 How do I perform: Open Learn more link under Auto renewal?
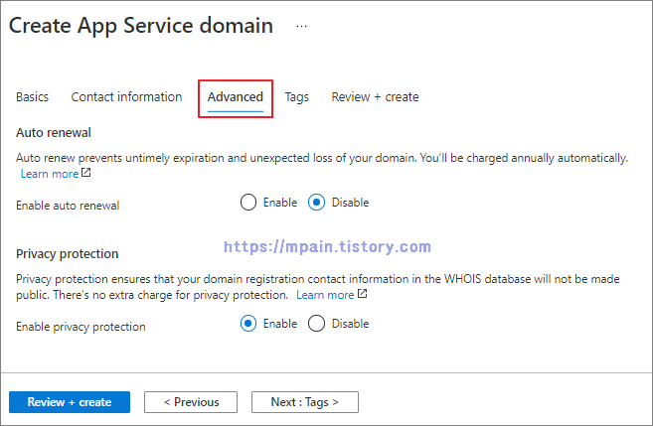pos(49,174)
